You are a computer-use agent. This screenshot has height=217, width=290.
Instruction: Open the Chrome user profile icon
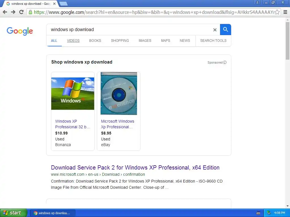point(257,2)
